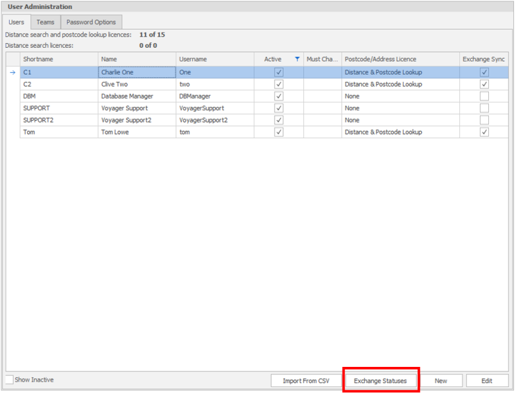
Task: Toggle Exchange Sync for Clive Two
Action: click(484, 84)
